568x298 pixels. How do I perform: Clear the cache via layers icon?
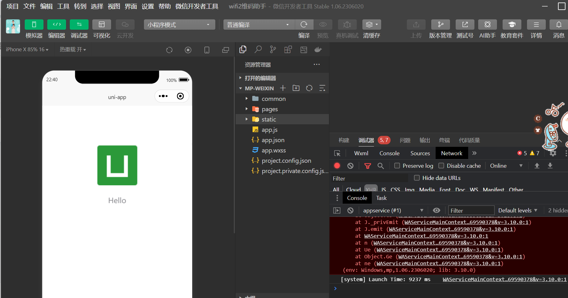click(371, 24)
